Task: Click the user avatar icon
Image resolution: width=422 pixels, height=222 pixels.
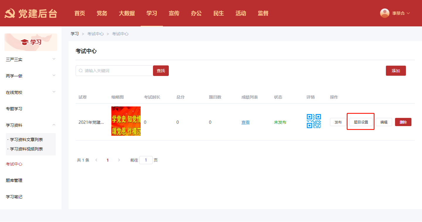Action: coord(384,13)
